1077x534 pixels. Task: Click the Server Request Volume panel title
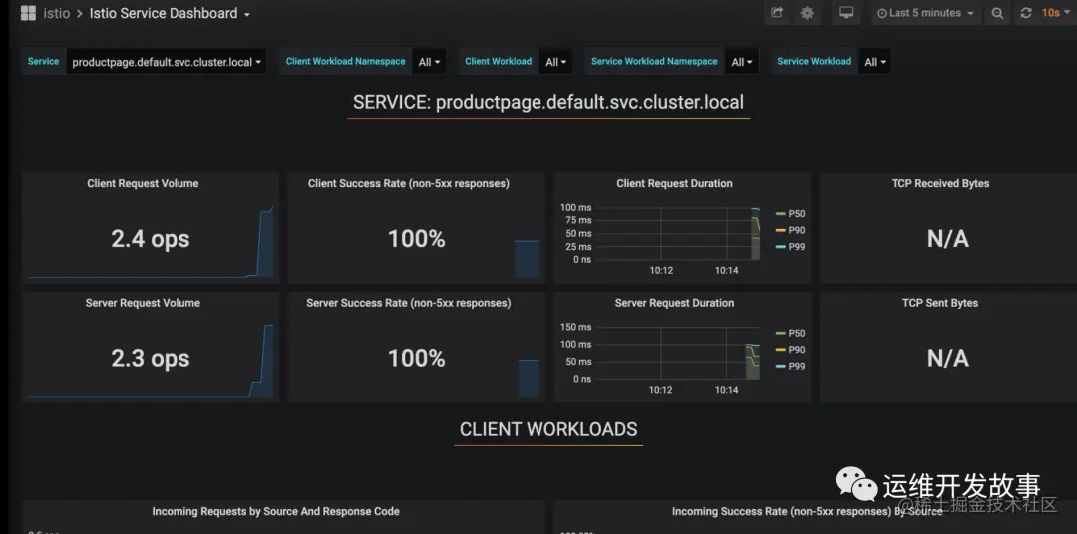(x=143, y=303)
